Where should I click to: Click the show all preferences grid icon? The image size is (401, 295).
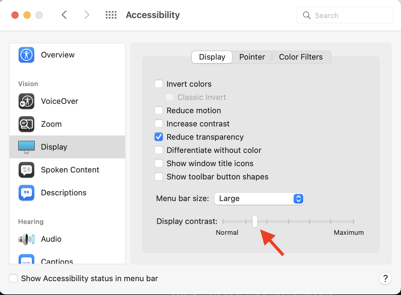click(111, 15)
